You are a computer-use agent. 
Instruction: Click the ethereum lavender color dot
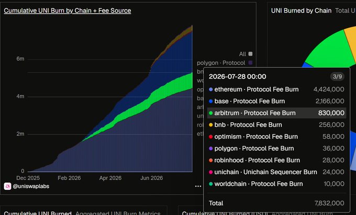[210, 89]
